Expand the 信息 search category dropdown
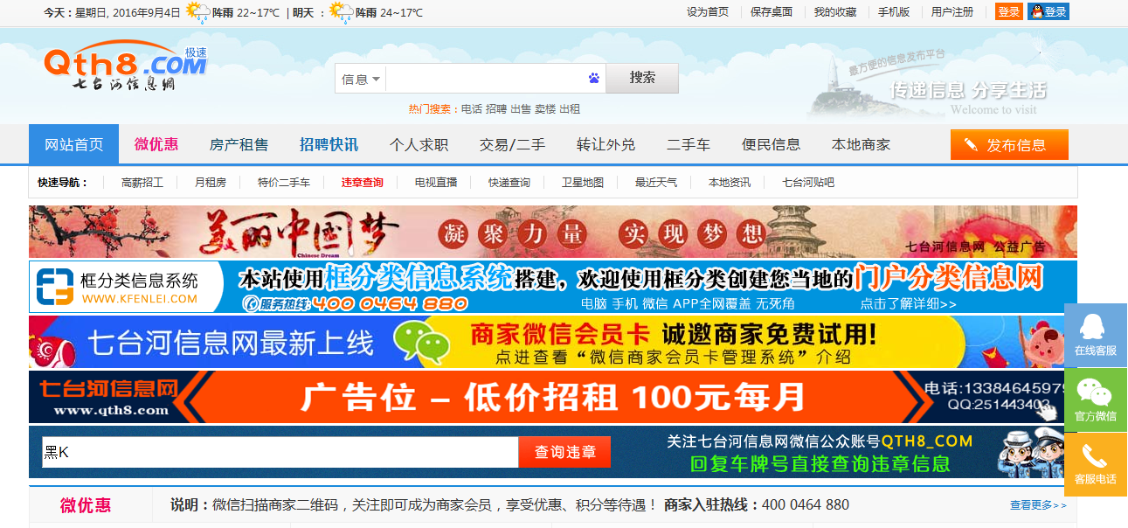This screenshot has width=1128, height=528. pos(361,80)
